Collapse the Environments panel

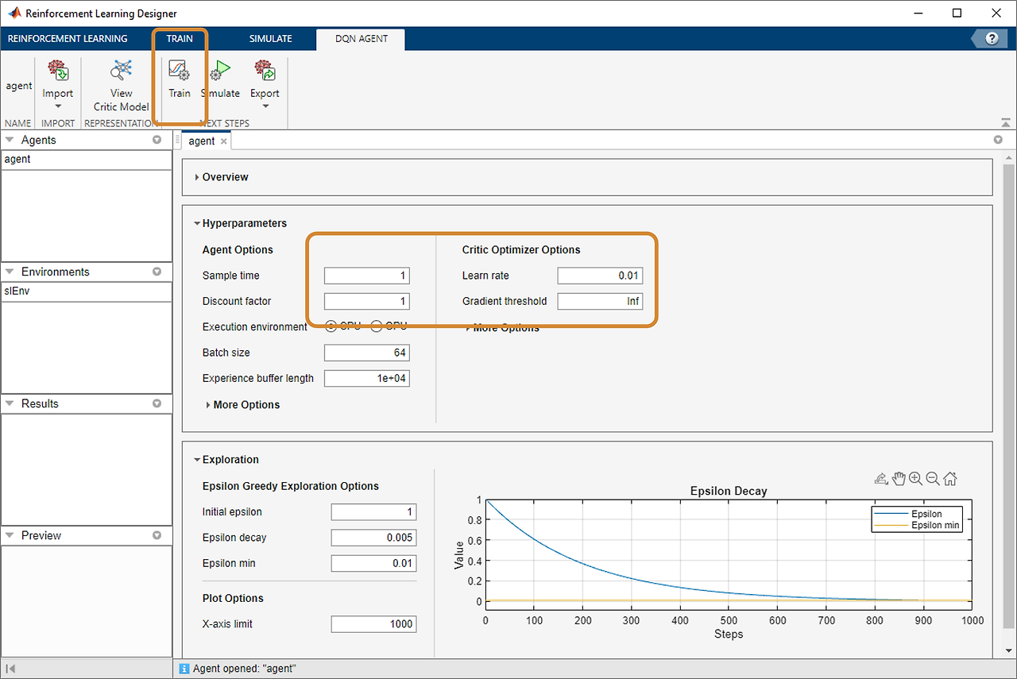[10, 272]
